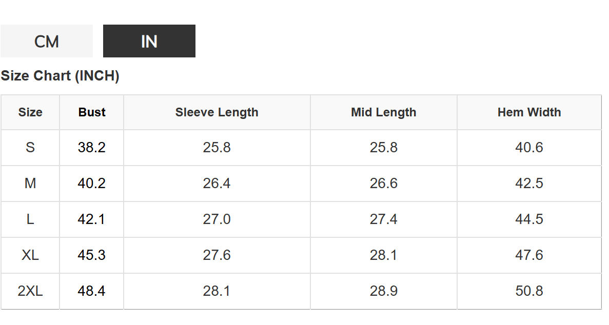This screenshot has width=609, height=325.
Task: Select the 2XL size row label
Action: (x=30, y=291)
